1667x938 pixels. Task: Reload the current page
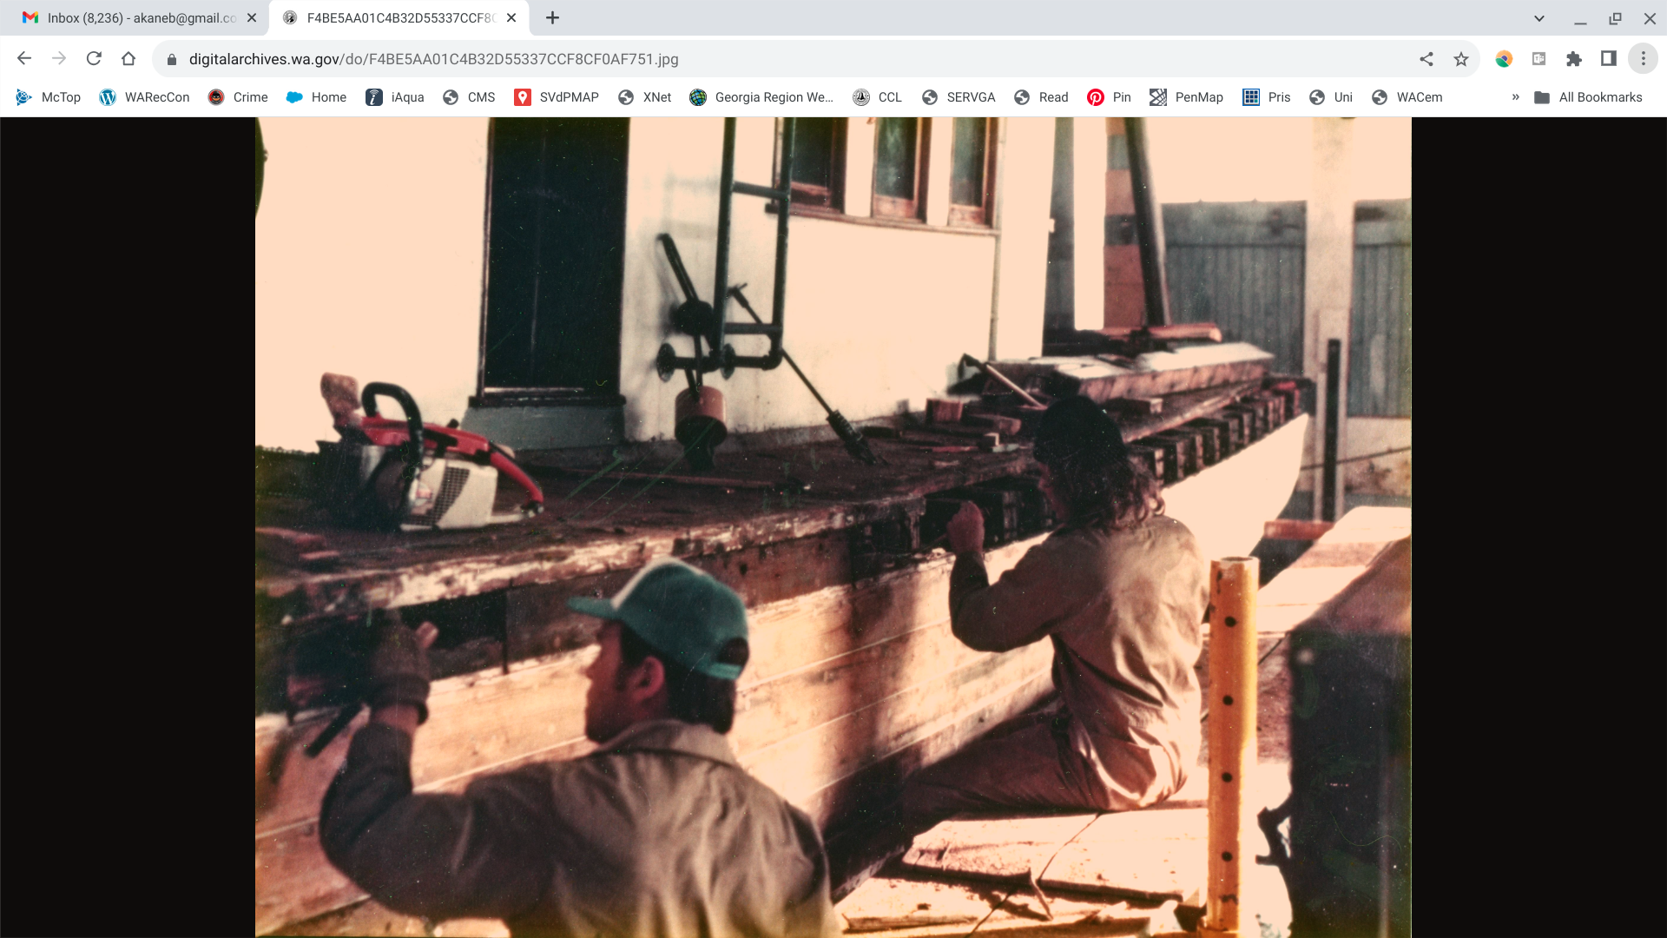click(x=94, y=59)
